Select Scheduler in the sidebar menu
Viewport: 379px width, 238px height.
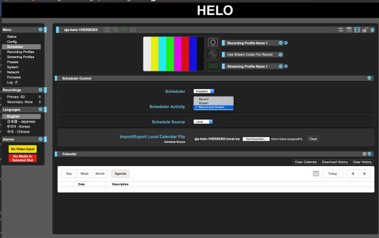click(x=21, y=47)
